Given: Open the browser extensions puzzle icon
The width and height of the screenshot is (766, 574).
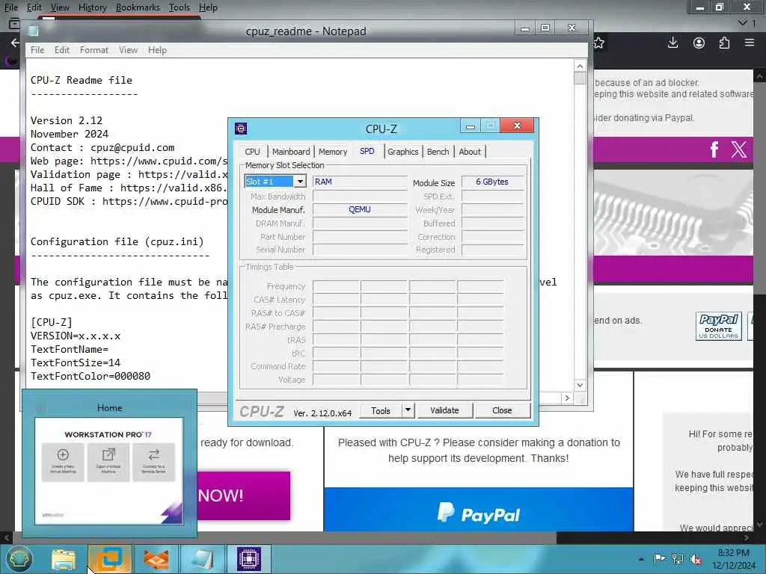Looking at the screenshot, I should pyautogui.click(x=724, y=43).
